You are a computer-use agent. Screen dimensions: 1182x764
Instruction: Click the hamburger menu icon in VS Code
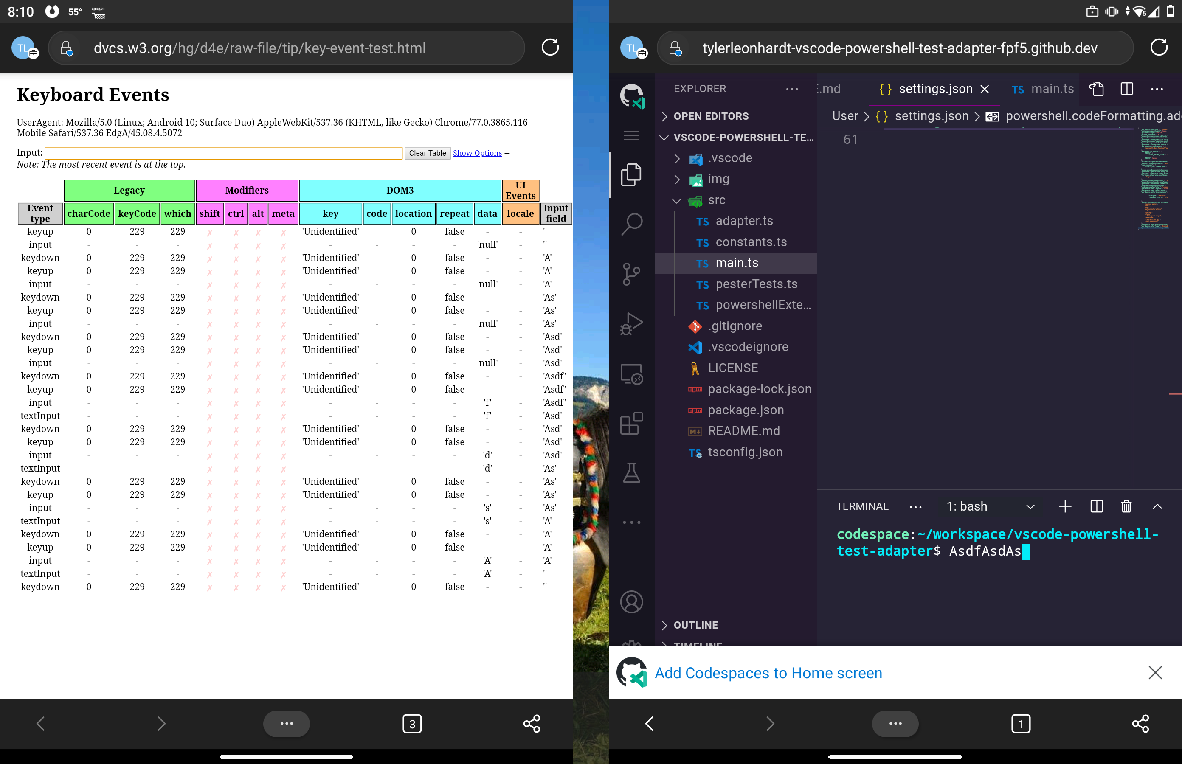tap(631, 135)
